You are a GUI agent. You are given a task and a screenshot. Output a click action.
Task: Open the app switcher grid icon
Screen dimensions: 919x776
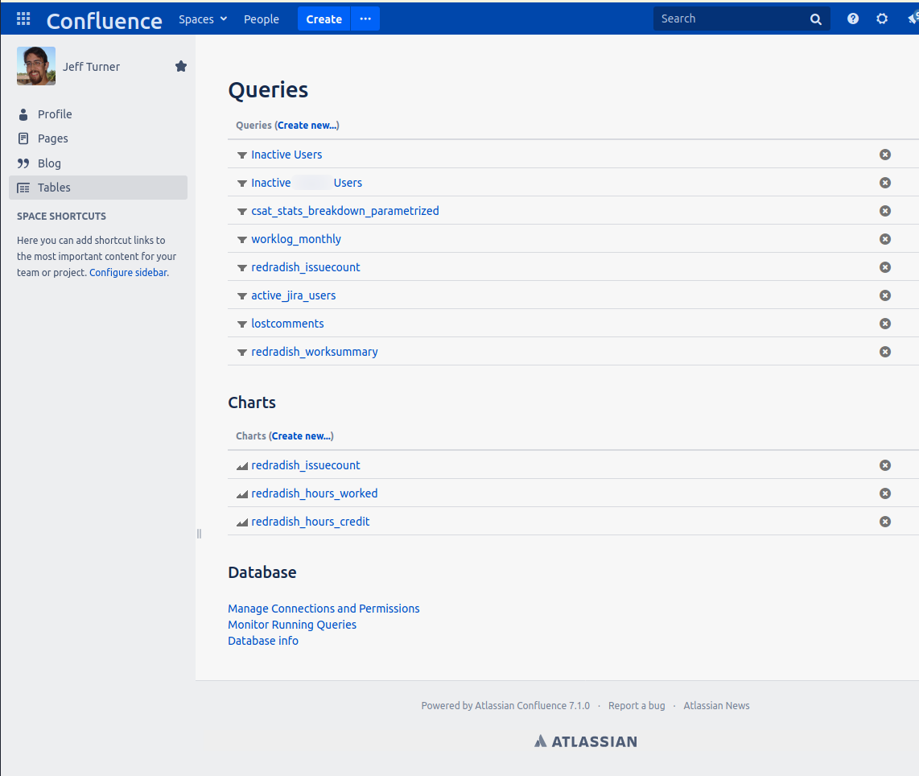click(23, 19)
